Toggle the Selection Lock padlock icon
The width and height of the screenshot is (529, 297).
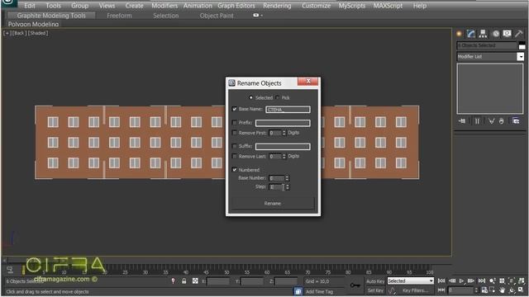(x=184, y=280)
